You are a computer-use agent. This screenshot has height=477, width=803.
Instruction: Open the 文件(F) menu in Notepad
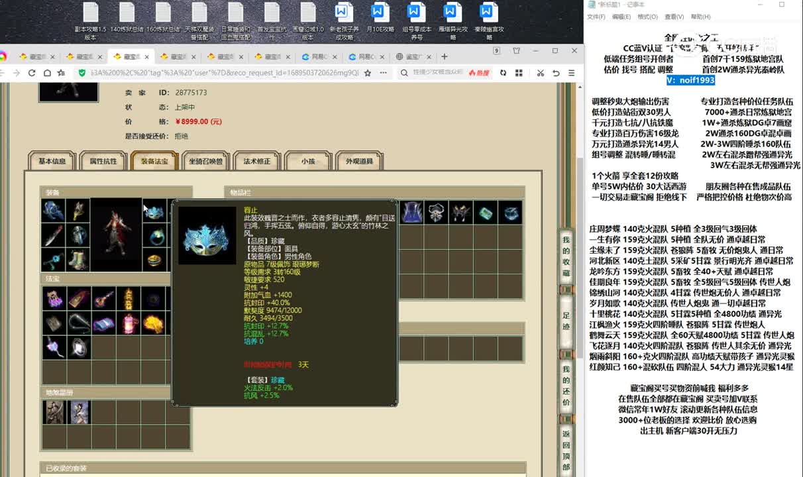[x=596, y=17]
